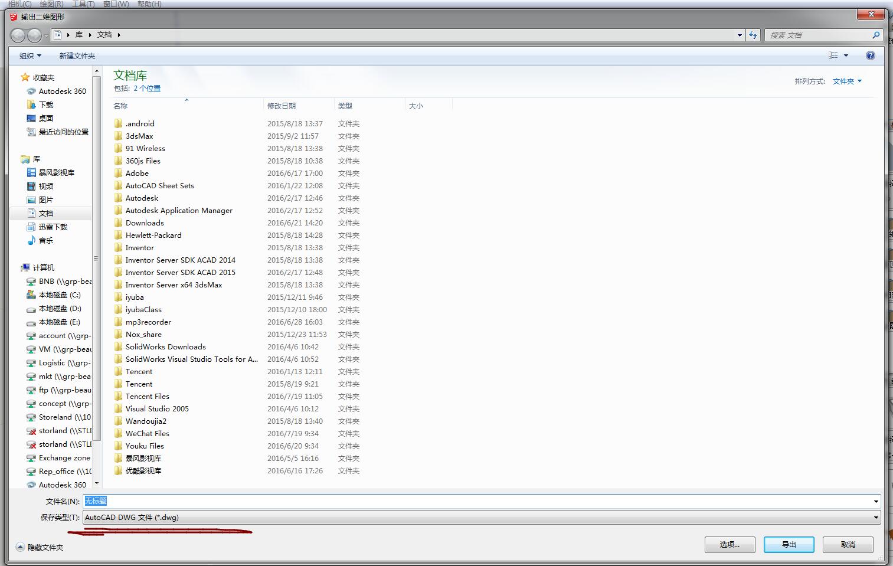
Task: Select the "Inventor Server SDK ACAD 2014" folder
Action: pyautogui.click(x=180, y=260)
